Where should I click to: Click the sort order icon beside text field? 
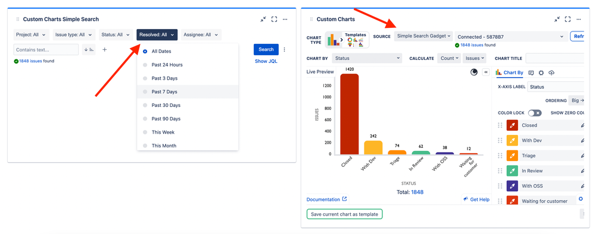[89, 50]
